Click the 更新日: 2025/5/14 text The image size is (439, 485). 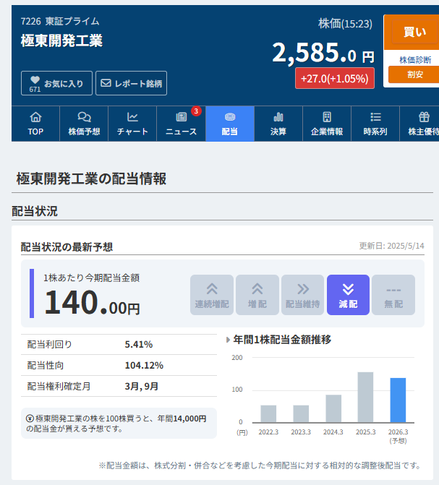coord(392,246)
